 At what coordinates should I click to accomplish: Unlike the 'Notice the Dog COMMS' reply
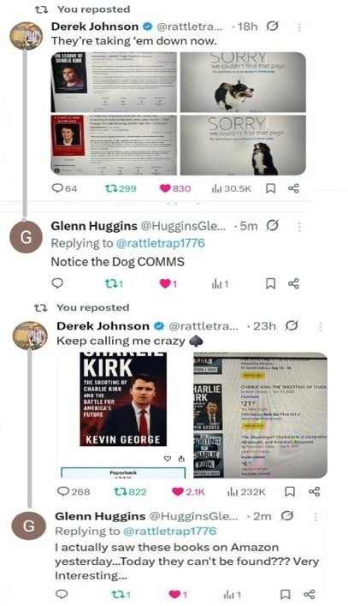(x=168, y=284)
